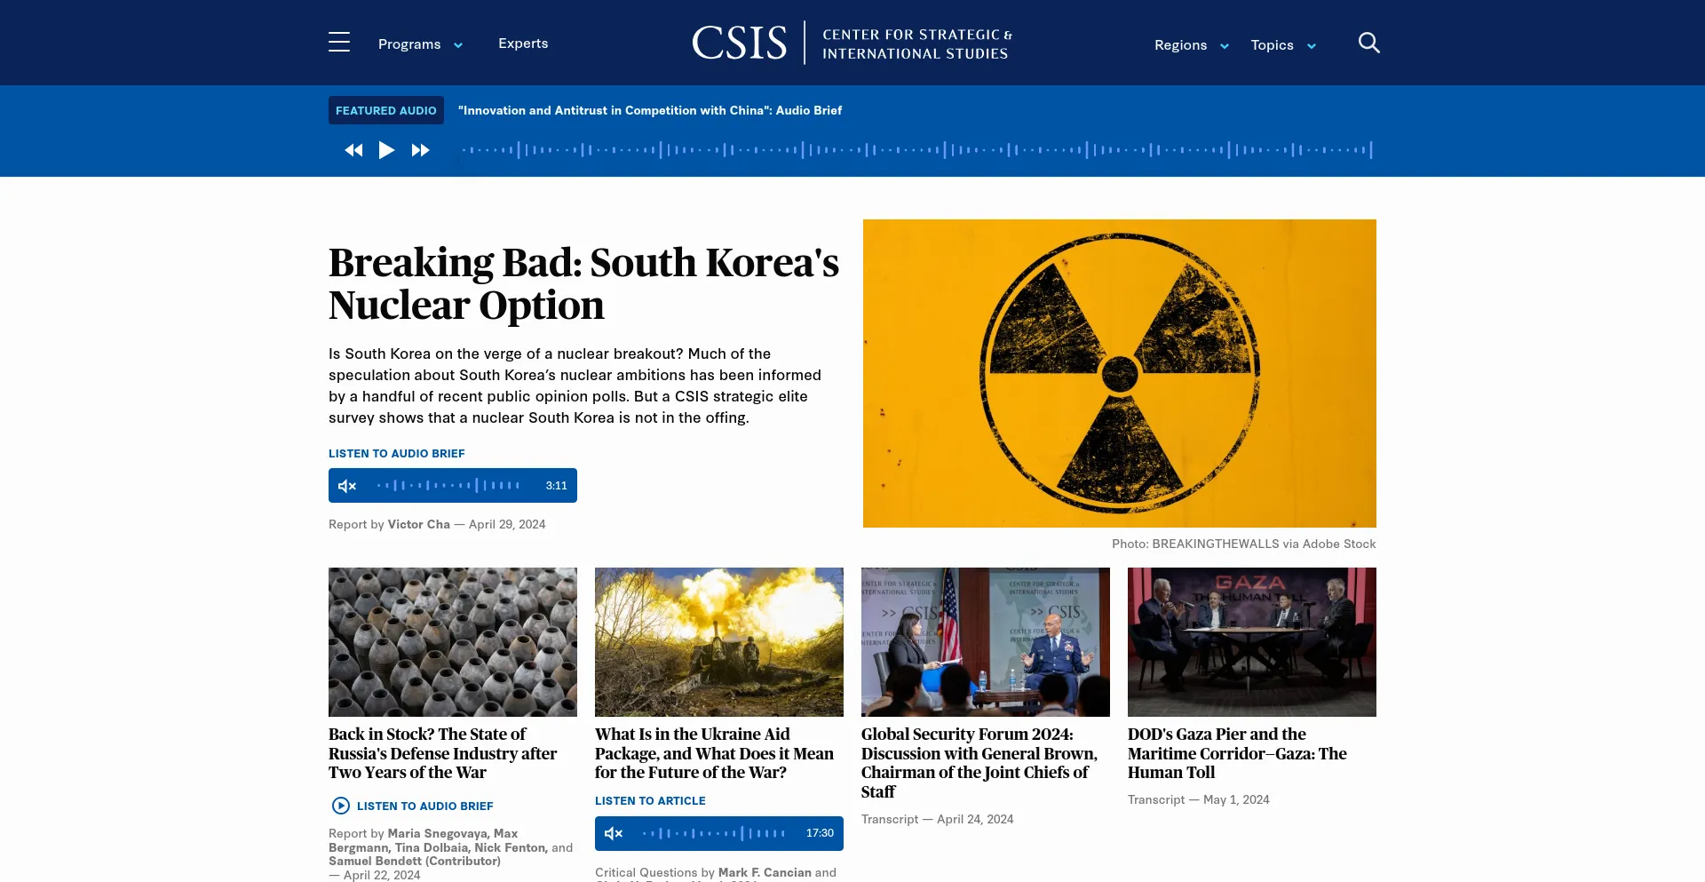Open the artillery shells thumbnail

point(453,642)
